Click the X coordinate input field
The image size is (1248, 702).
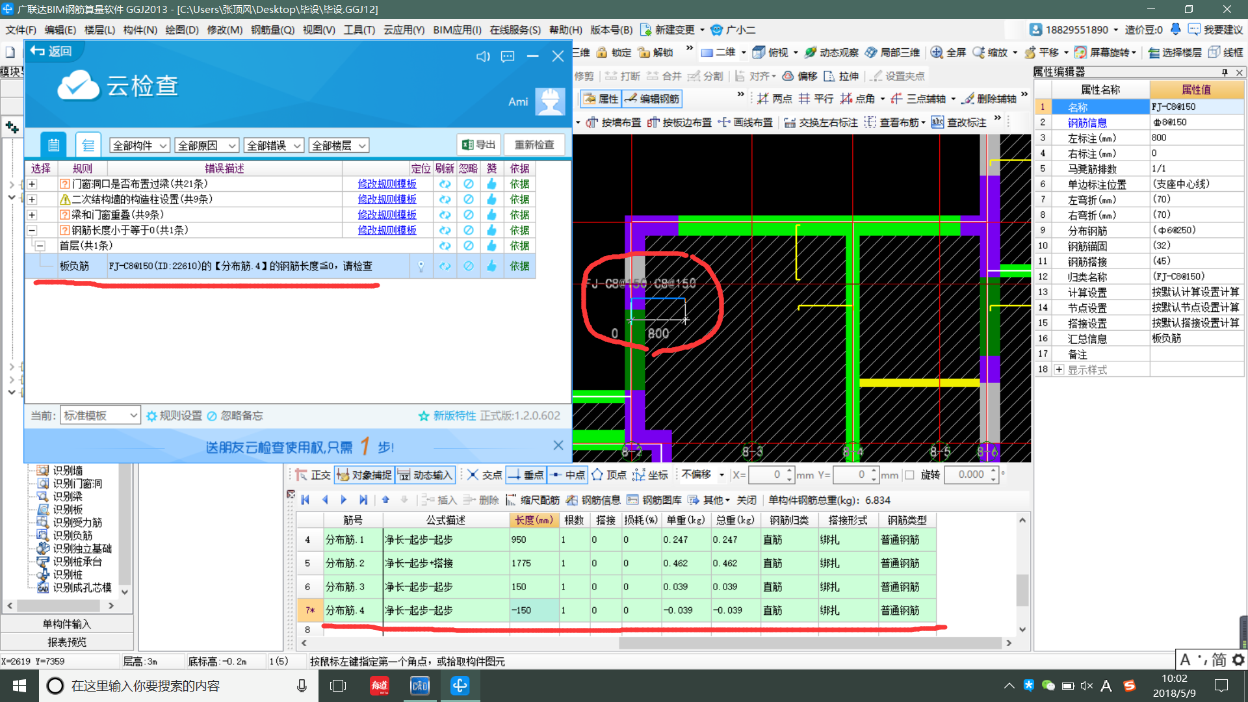[772, 475]
